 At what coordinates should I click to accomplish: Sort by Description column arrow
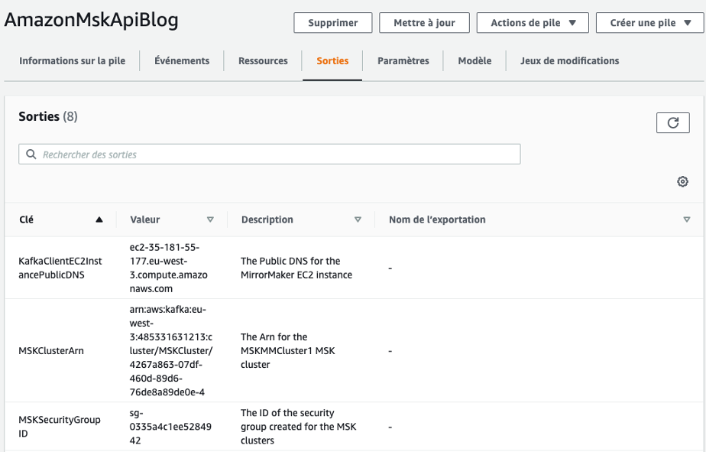click(x=358, y=219)
